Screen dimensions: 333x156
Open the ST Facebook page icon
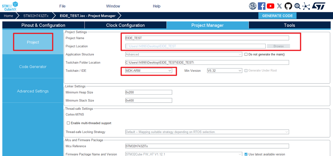262,6
